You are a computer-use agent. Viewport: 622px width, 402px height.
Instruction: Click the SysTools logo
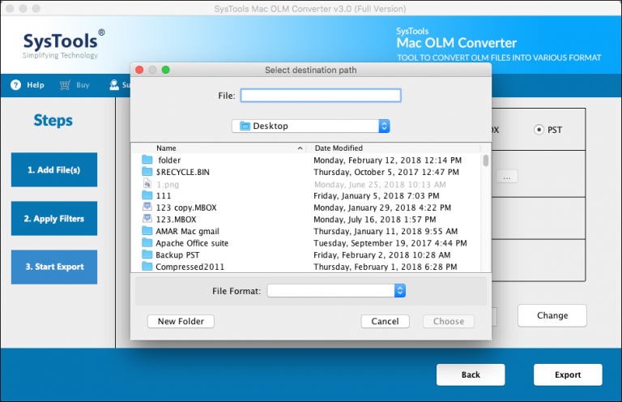[x=63, y=44]
